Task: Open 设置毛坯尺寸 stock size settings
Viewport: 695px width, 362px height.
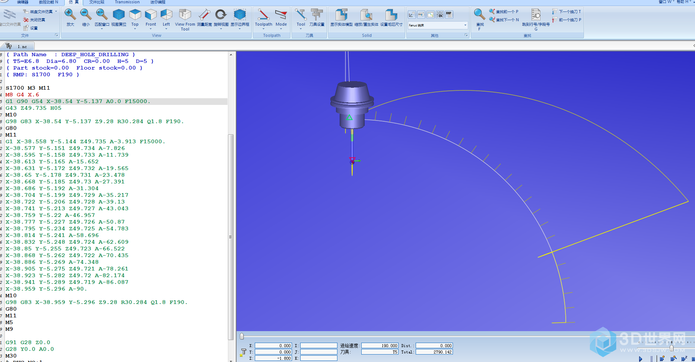Action: point(391,15)
